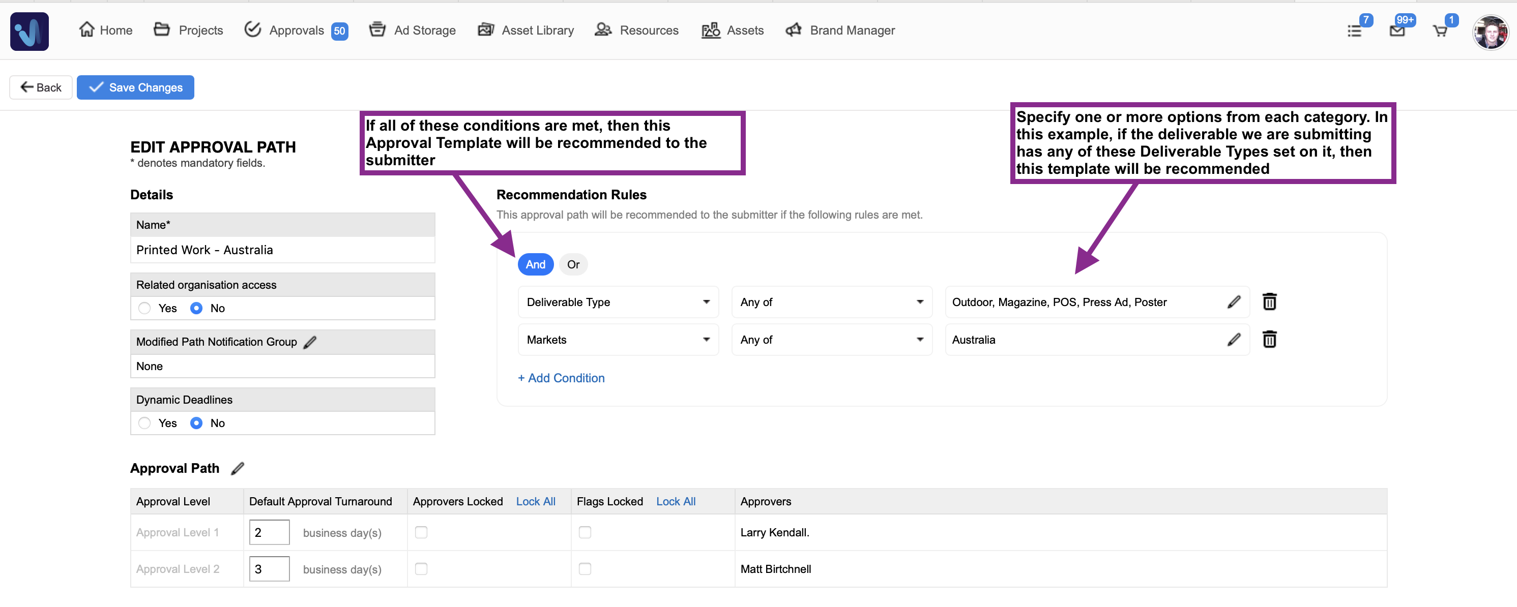Select Yes for Related organisation access
The height and width of the screenshot is (607, 1517).
click(144, 309)
